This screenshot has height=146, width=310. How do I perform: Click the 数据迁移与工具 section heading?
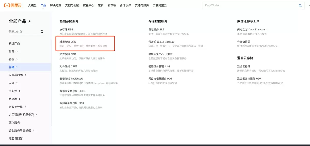click(x=248, y=21)
